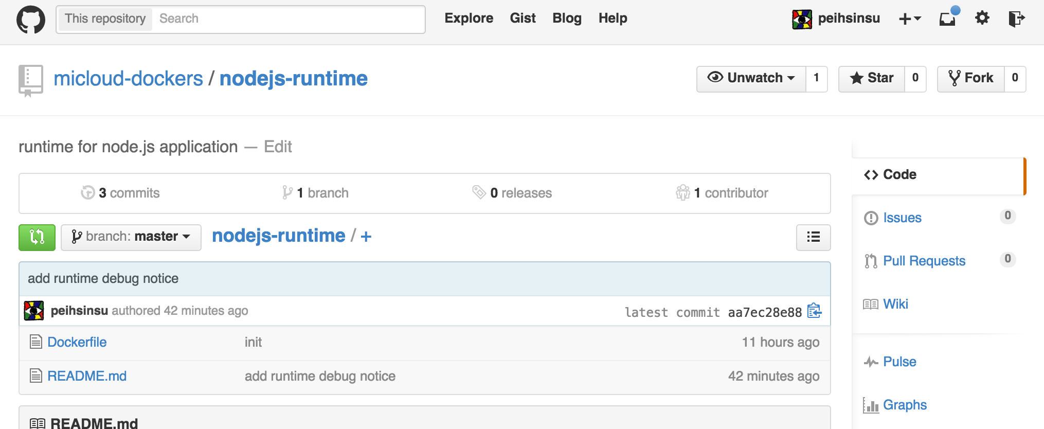Open account settings gear icon

click(982, 19)
